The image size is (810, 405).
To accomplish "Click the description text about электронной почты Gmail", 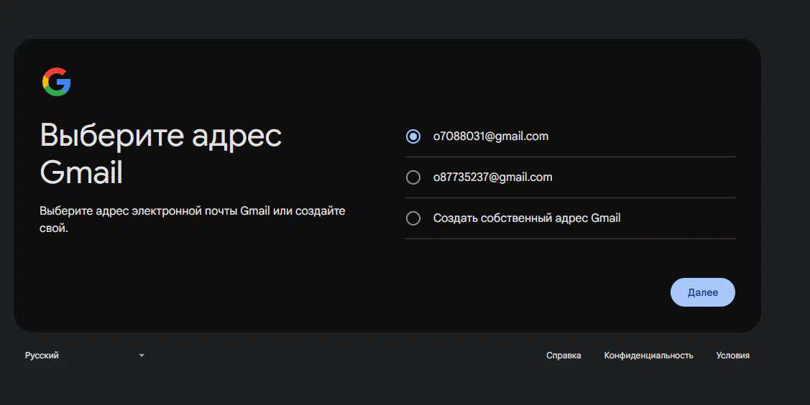I will (192, 219).
